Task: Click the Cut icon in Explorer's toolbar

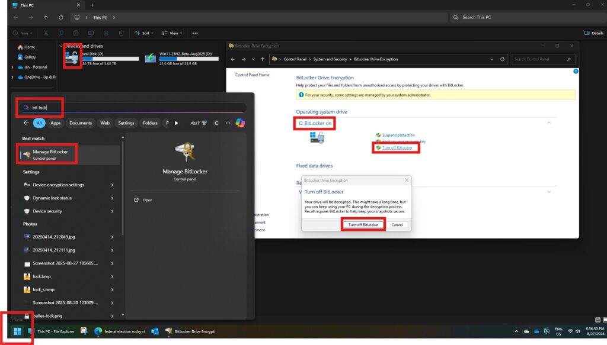Action: pos(46,33)
